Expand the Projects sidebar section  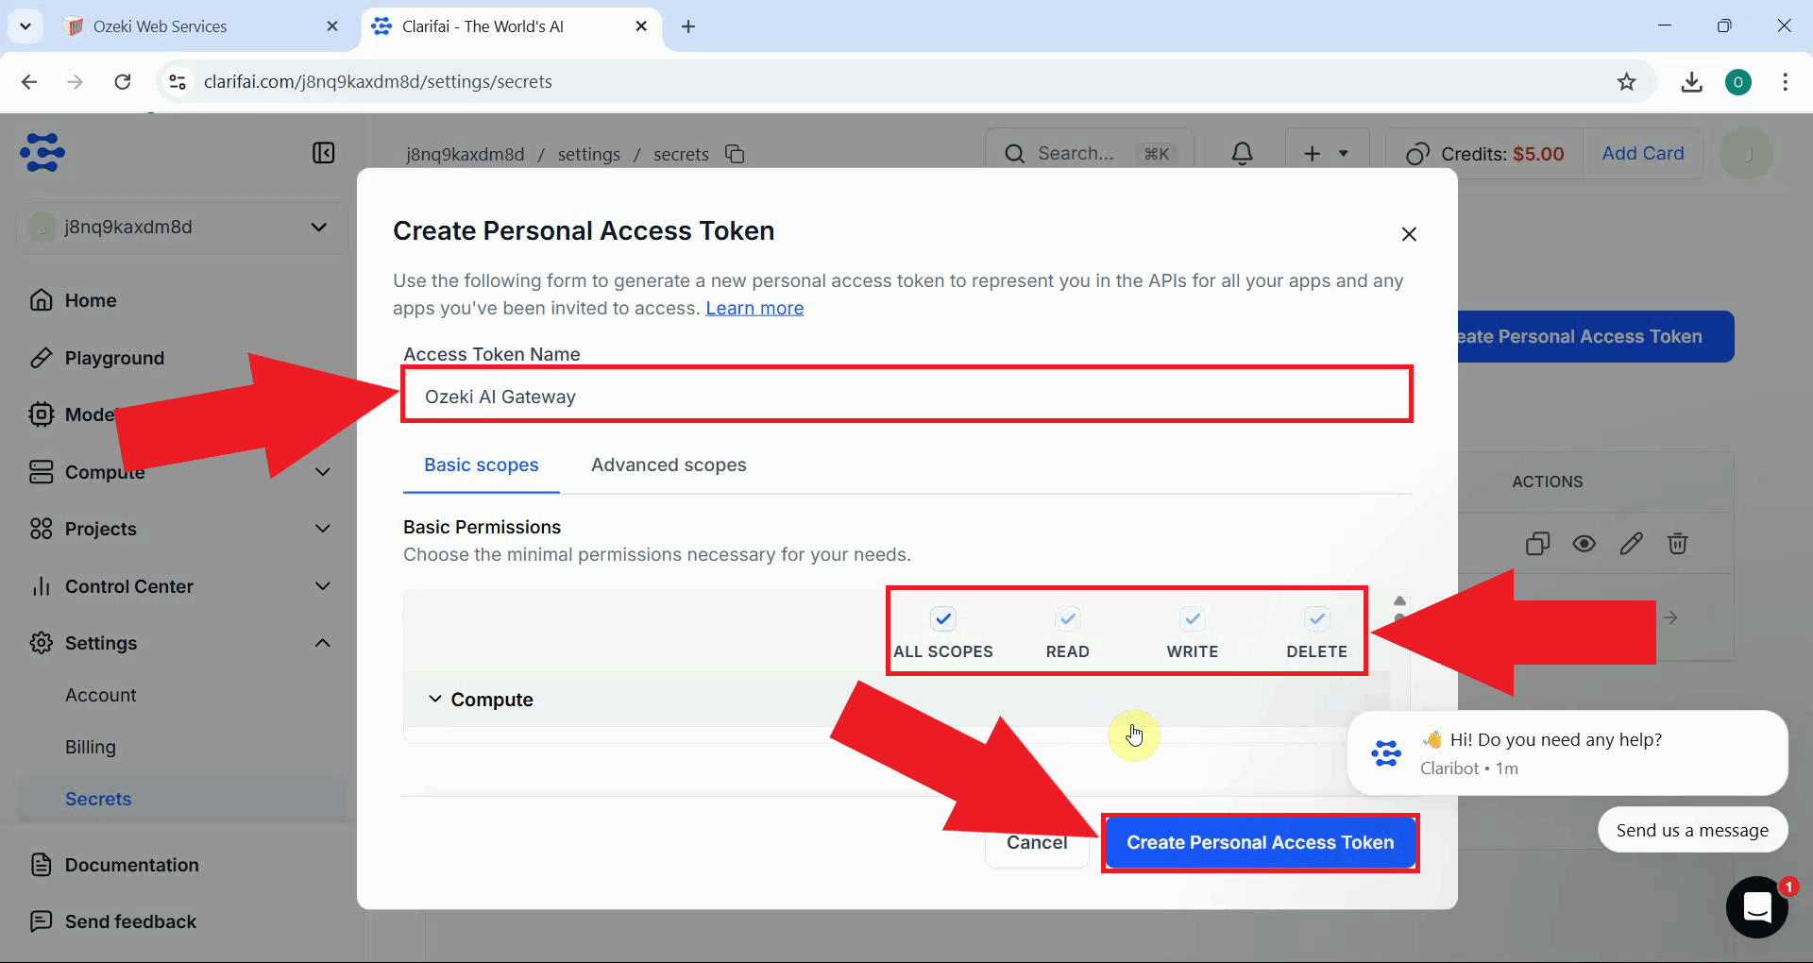tap(322, 529)
